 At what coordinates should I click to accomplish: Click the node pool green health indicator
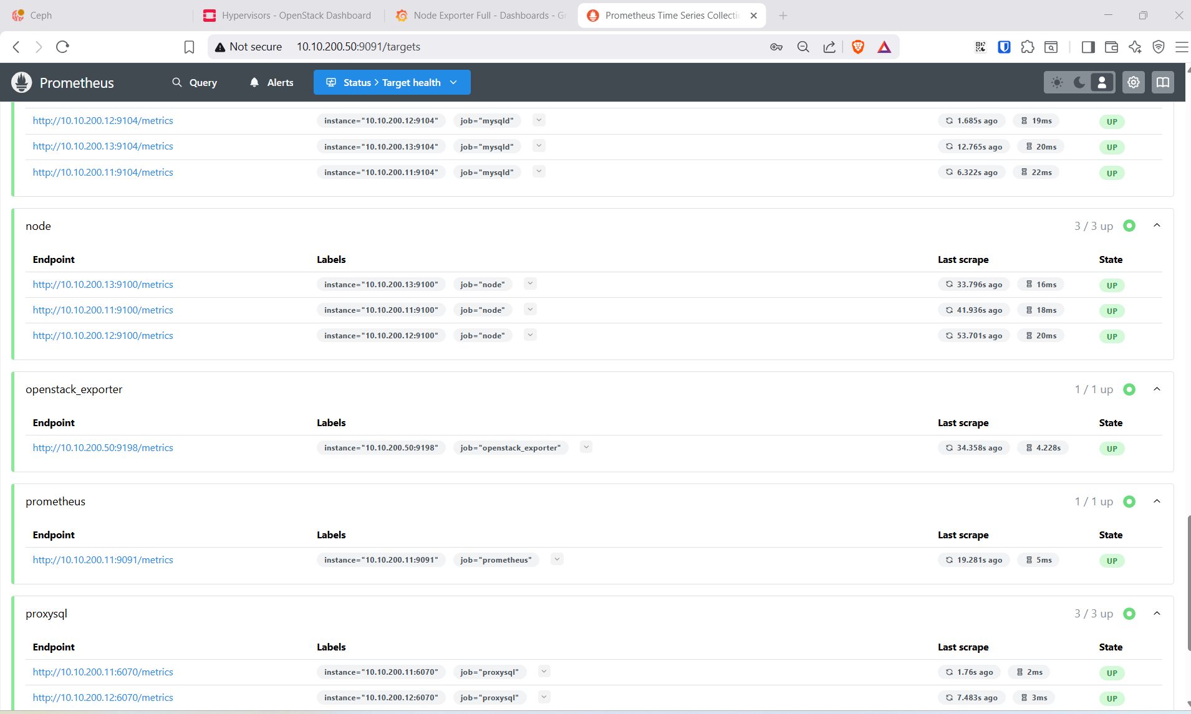1129,226
